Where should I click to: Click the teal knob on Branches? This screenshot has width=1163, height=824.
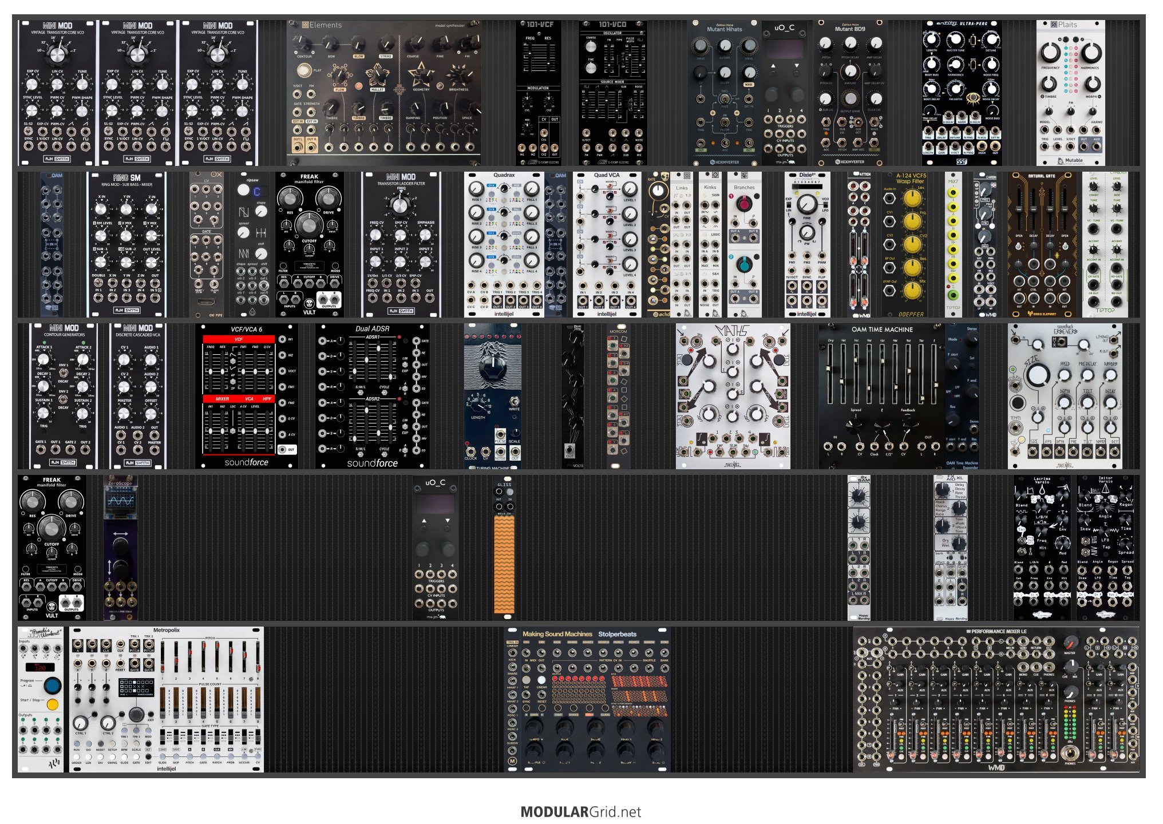[x=744, y=264]
